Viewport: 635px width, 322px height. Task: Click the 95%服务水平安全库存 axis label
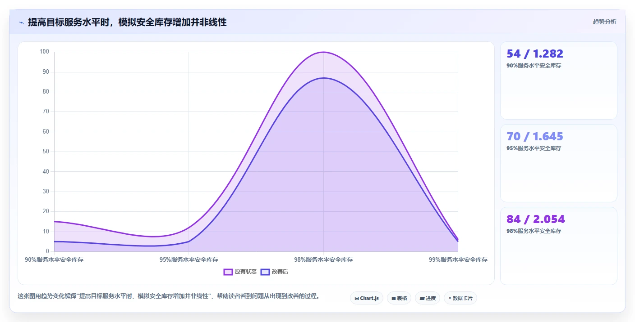click(x=189, y=260)
